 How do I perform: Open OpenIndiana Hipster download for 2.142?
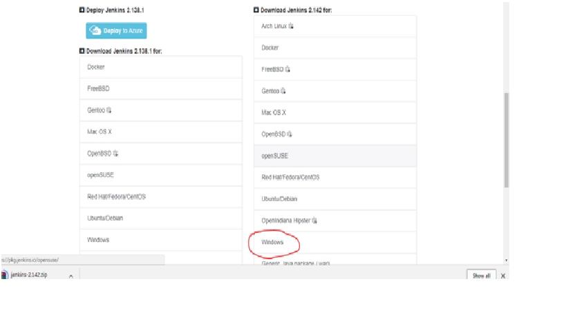335,221
